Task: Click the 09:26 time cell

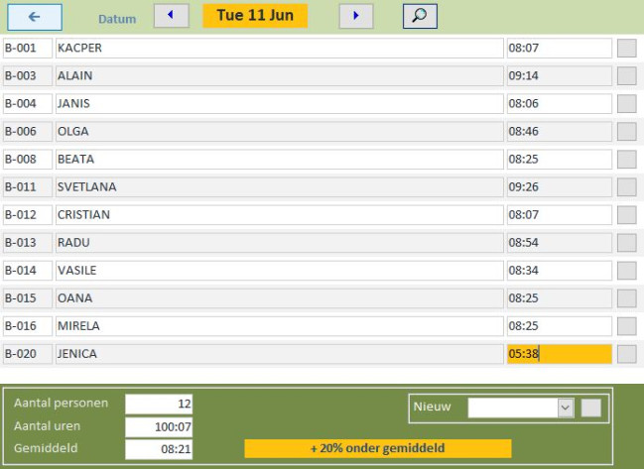Action: pos(560,187)
